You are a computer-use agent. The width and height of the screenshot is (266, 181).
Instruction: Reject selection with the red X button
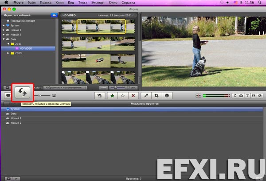(133, 96)
